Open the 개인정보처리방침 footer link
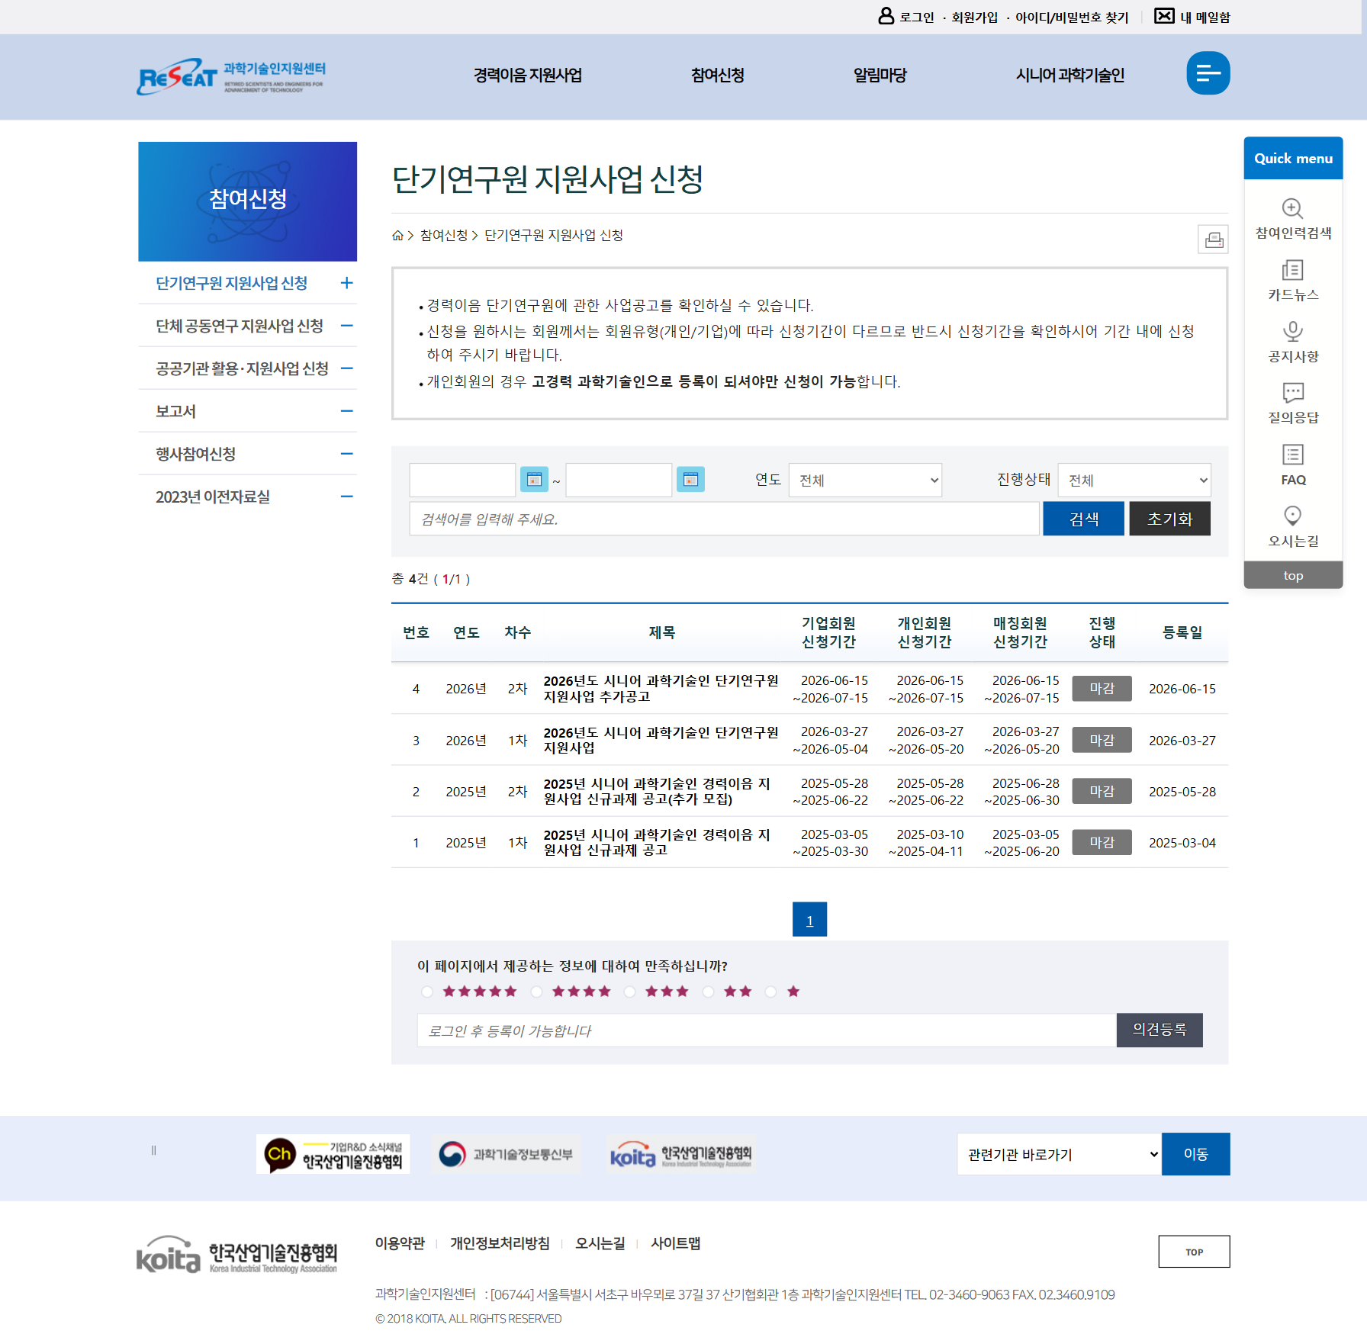This screenshot has width=1367, height=1331. point(500,1243)
